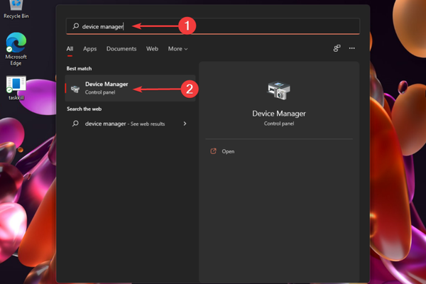Click the magnifier icon in the search box
Image resolution: width=426 pixels, height=284 pixels.
(x=75, y=26)
